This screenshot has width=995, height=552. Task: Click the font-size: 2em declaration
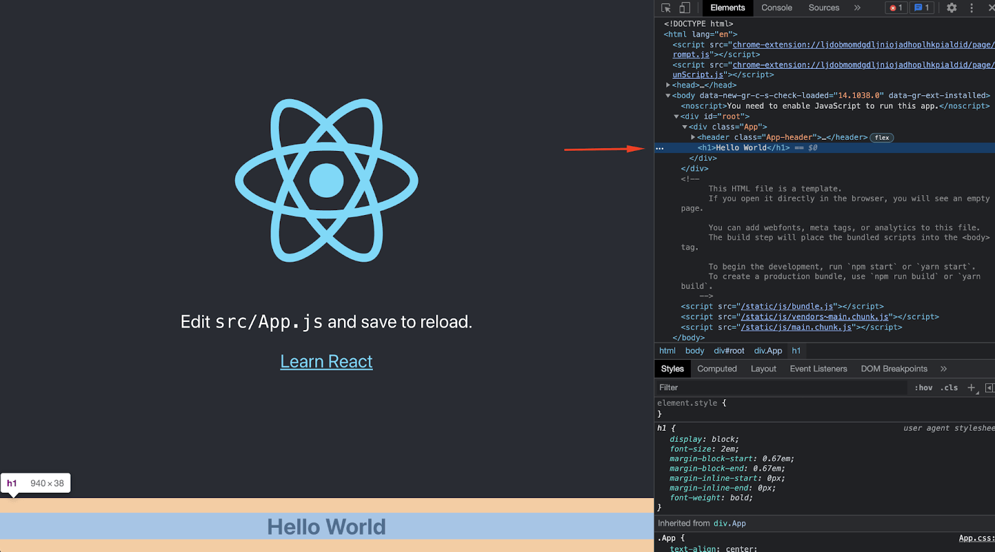705,449
